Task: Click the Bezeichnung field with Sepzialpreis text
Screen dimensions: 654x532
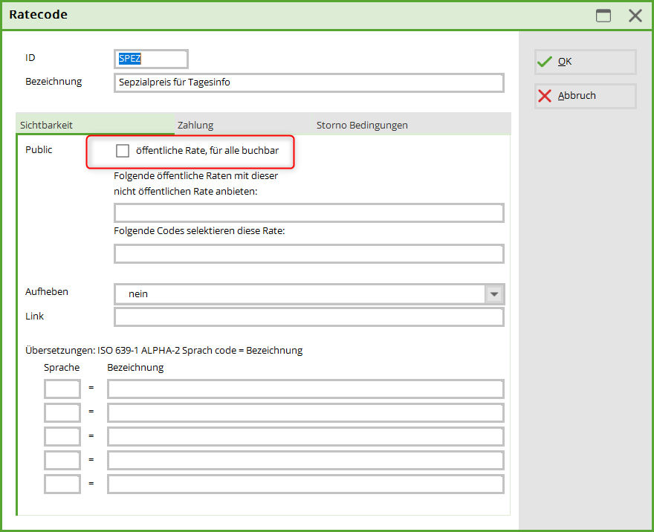Action: click(308, 82)
